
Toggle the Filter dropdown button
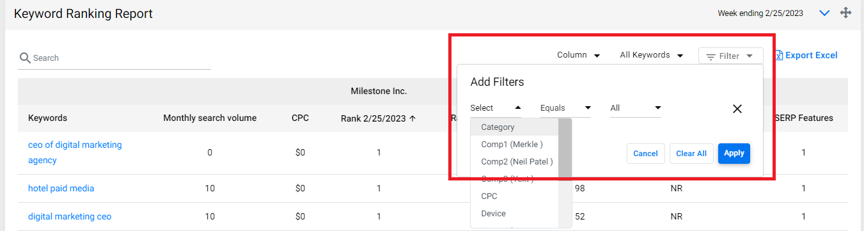pos(730,56)
